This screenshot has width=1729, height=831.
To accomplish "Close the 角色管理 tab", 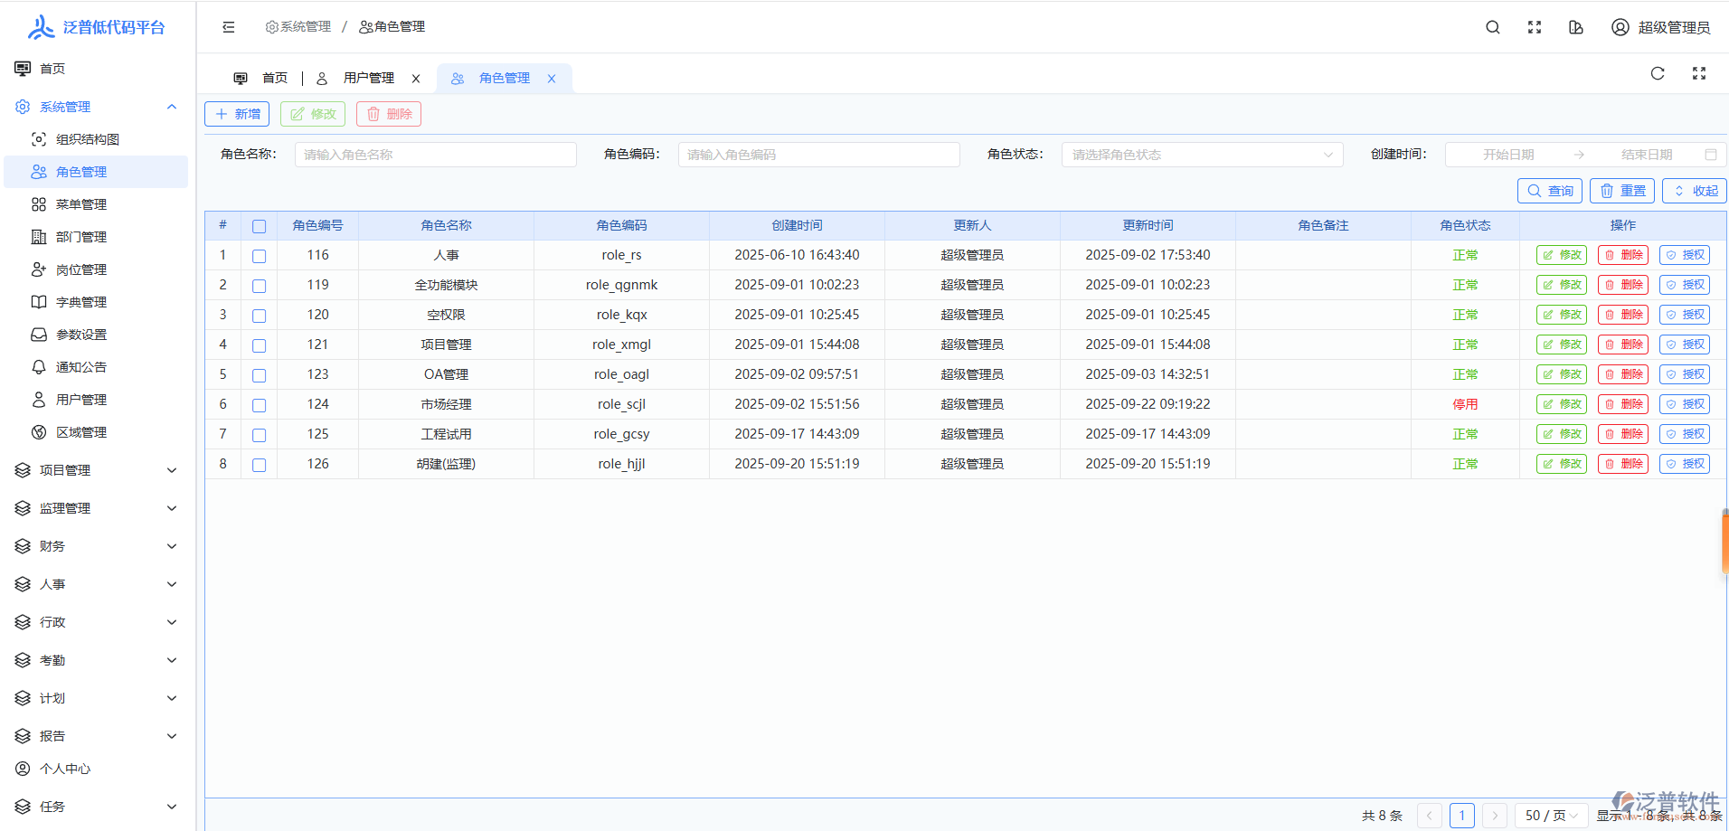I will (552, 79).
